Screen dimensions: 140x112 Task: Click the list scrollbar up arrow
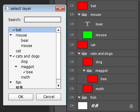[x=58, y=30]
